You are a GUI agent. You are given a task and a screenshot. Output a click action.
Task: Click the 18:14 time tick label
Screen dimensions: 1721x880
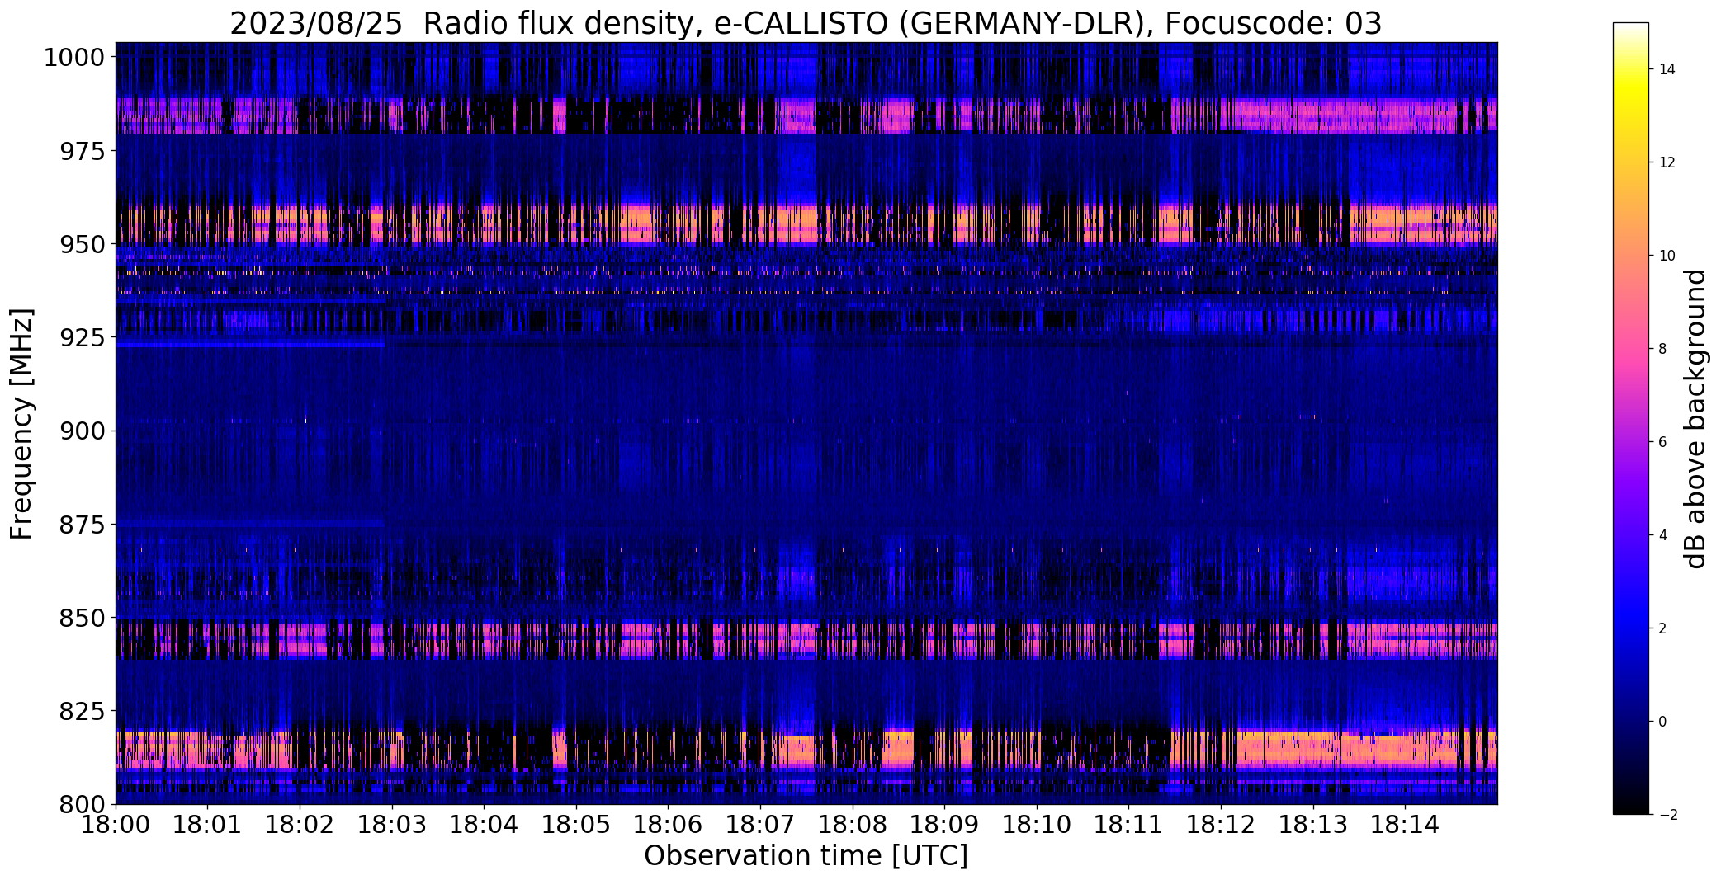1405,825
